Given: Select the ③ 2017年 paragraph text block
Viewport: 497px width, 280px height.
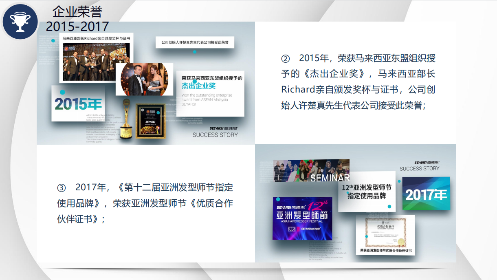Looking at the screenshot, I should click(x=145, y=203).
